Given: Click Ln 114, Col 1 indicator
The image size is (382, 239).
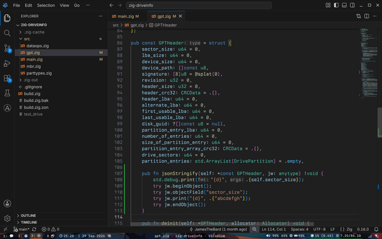Looking at the screenshot, I should pyautogui.click(x=274, y=230).
